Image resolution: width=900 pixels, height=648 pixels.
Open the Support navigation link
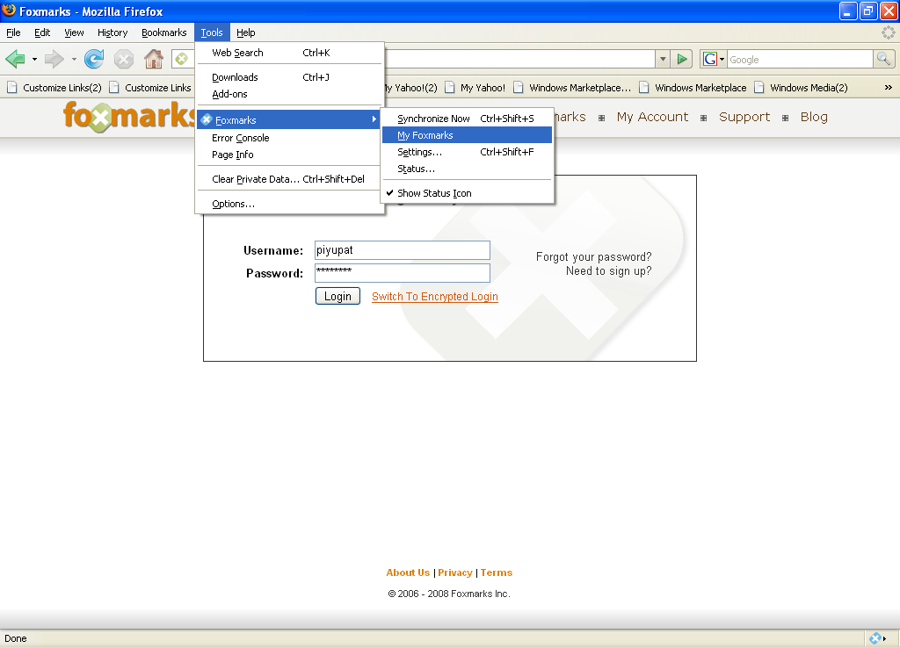[744, 117]
